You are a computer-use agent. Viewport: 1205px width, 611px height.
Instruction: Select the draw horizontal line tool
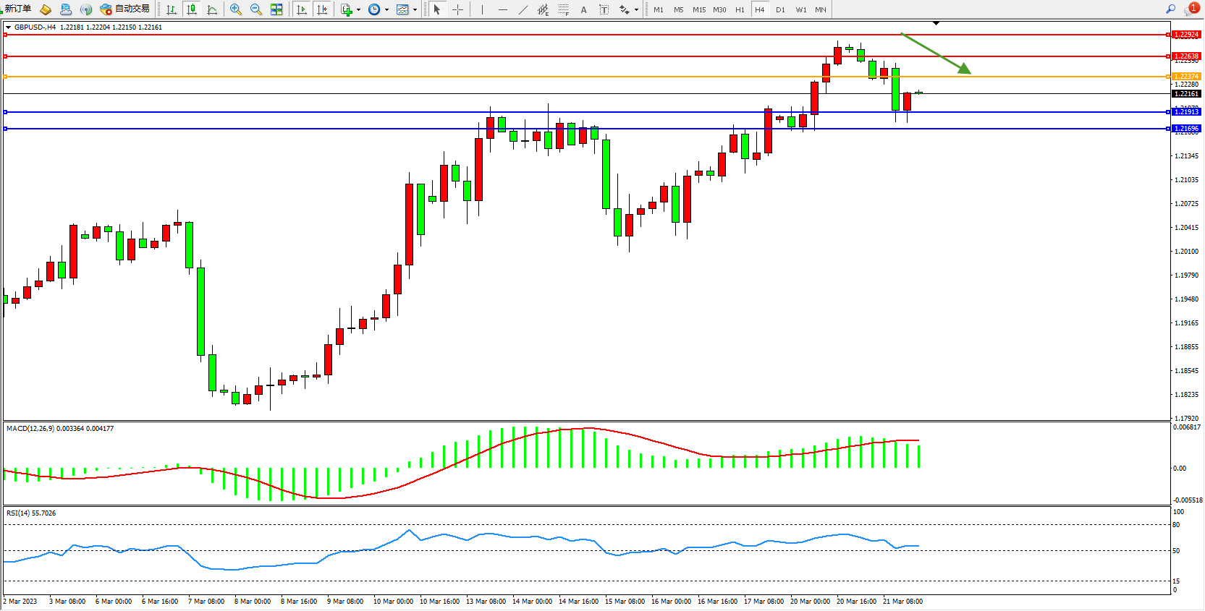(503, 9)
